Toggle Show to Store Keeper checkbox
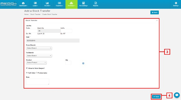This screenshot has width=181, height=100. coord(27,68)
